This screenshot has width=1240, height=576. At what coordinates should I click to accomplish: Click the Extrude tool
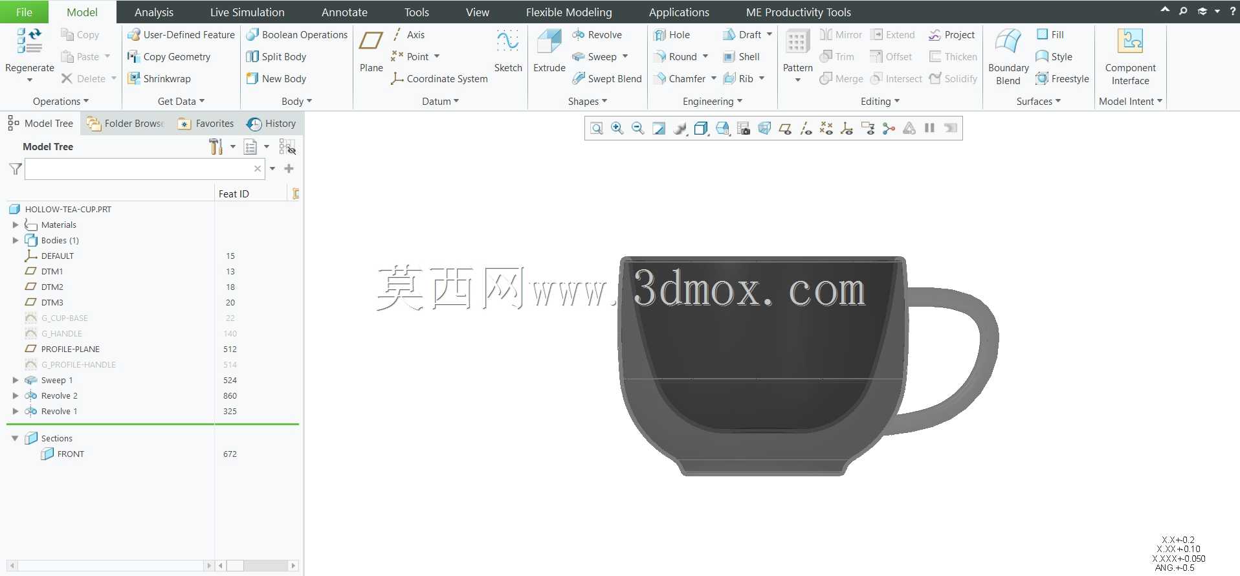(x=549, y=51)
